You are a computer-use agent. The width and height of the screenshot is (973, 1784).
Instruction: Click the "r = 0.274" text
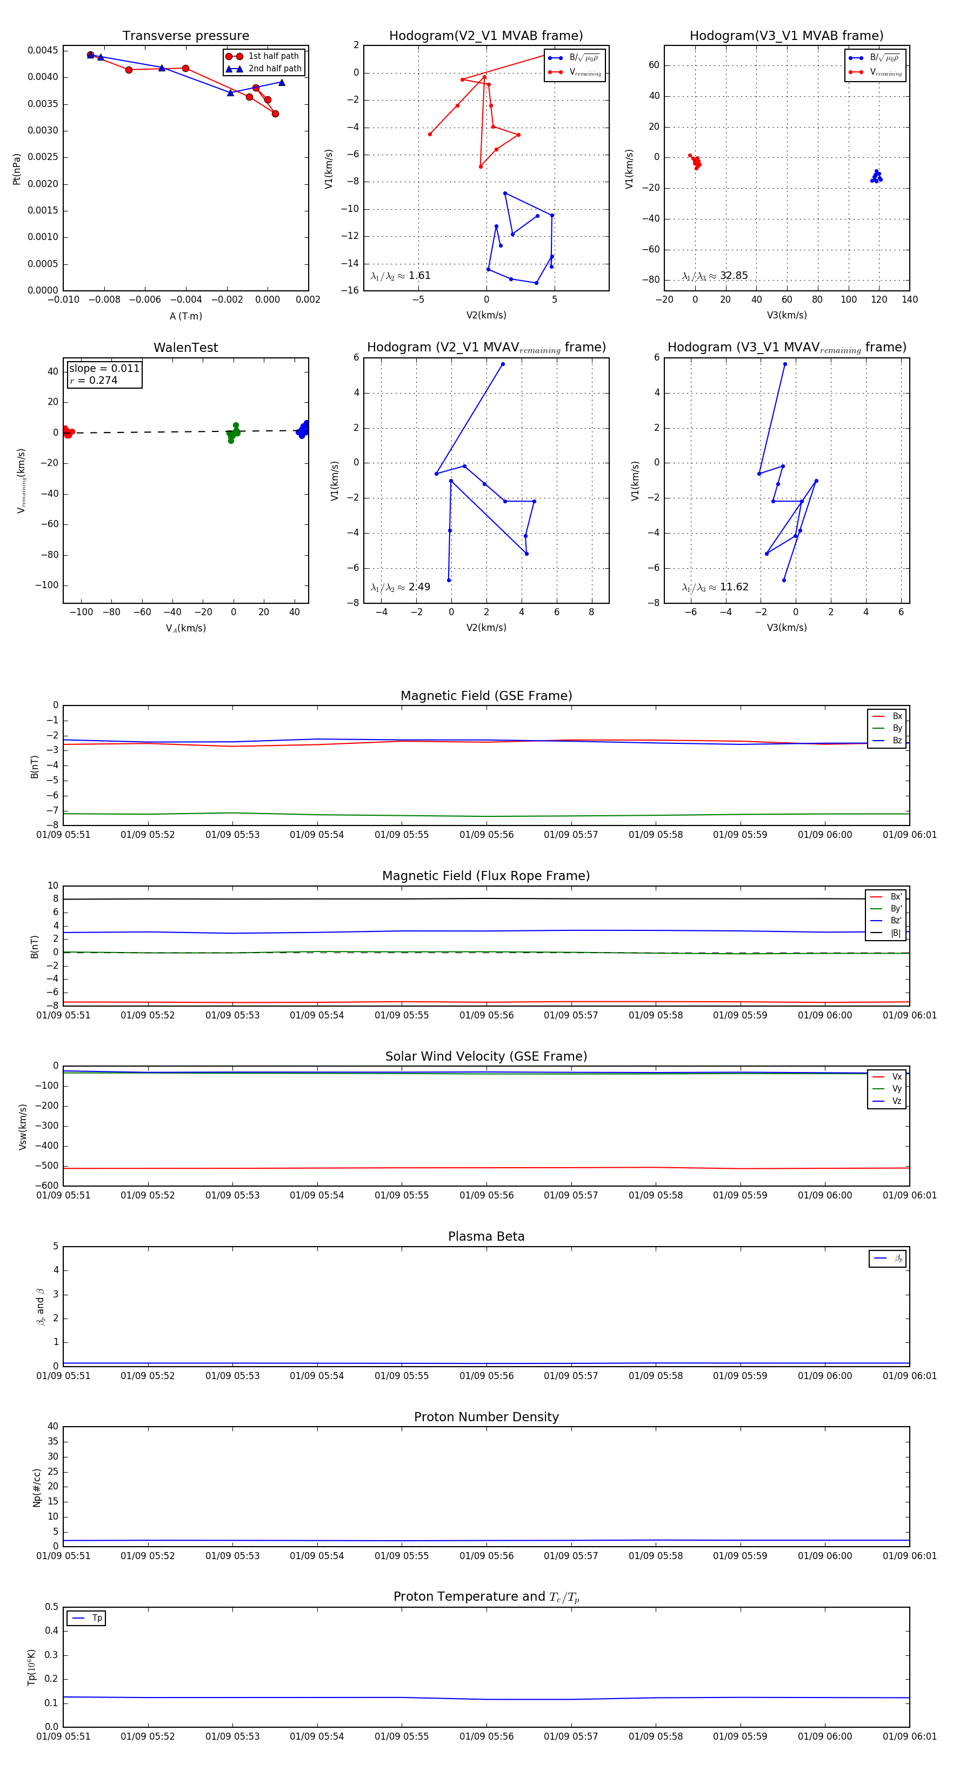[x=94, y=380]
